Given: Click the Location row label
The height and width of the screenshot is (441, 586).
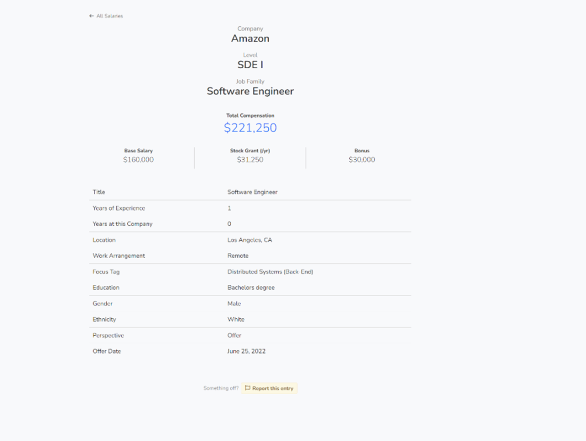Looking at the screenshot, I should [104, 240].
